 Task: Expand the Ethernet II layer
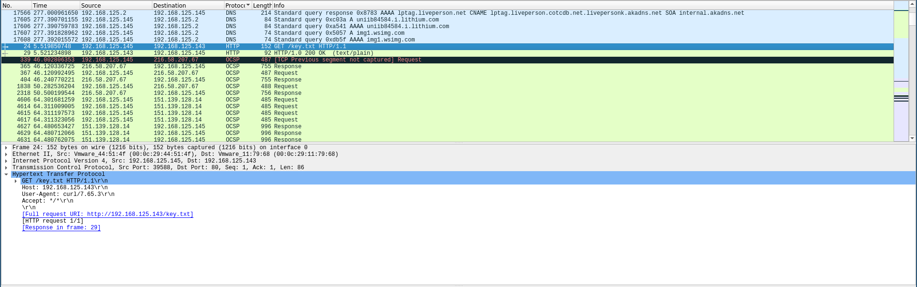point(6,154)
